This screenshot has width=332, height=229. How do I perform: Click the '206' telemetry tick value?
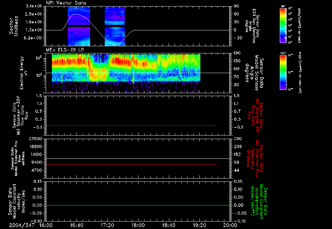pyautogui.click(x=237, y=147)
